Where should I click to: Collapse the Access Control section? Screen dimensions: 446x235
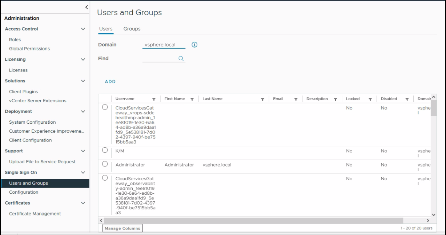pyautogui.click(x=84, y=29)
